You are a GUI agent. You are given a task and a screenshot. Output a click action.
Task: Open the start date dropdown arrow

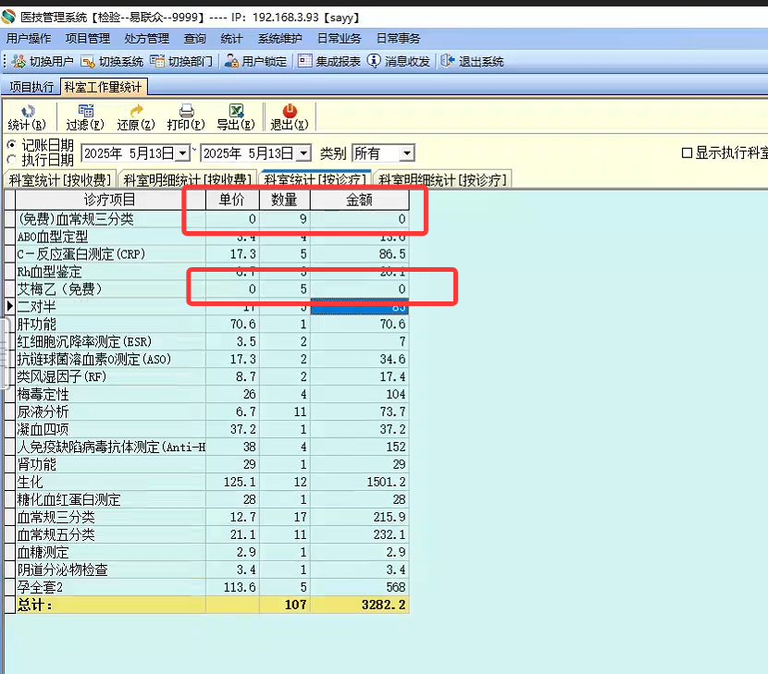click(182, 153)
